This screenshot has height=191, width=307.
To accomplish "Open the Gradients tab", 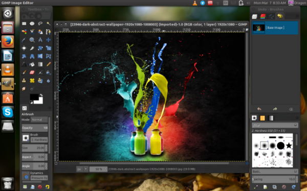I will pyautogui.click(x=271, y=118).
